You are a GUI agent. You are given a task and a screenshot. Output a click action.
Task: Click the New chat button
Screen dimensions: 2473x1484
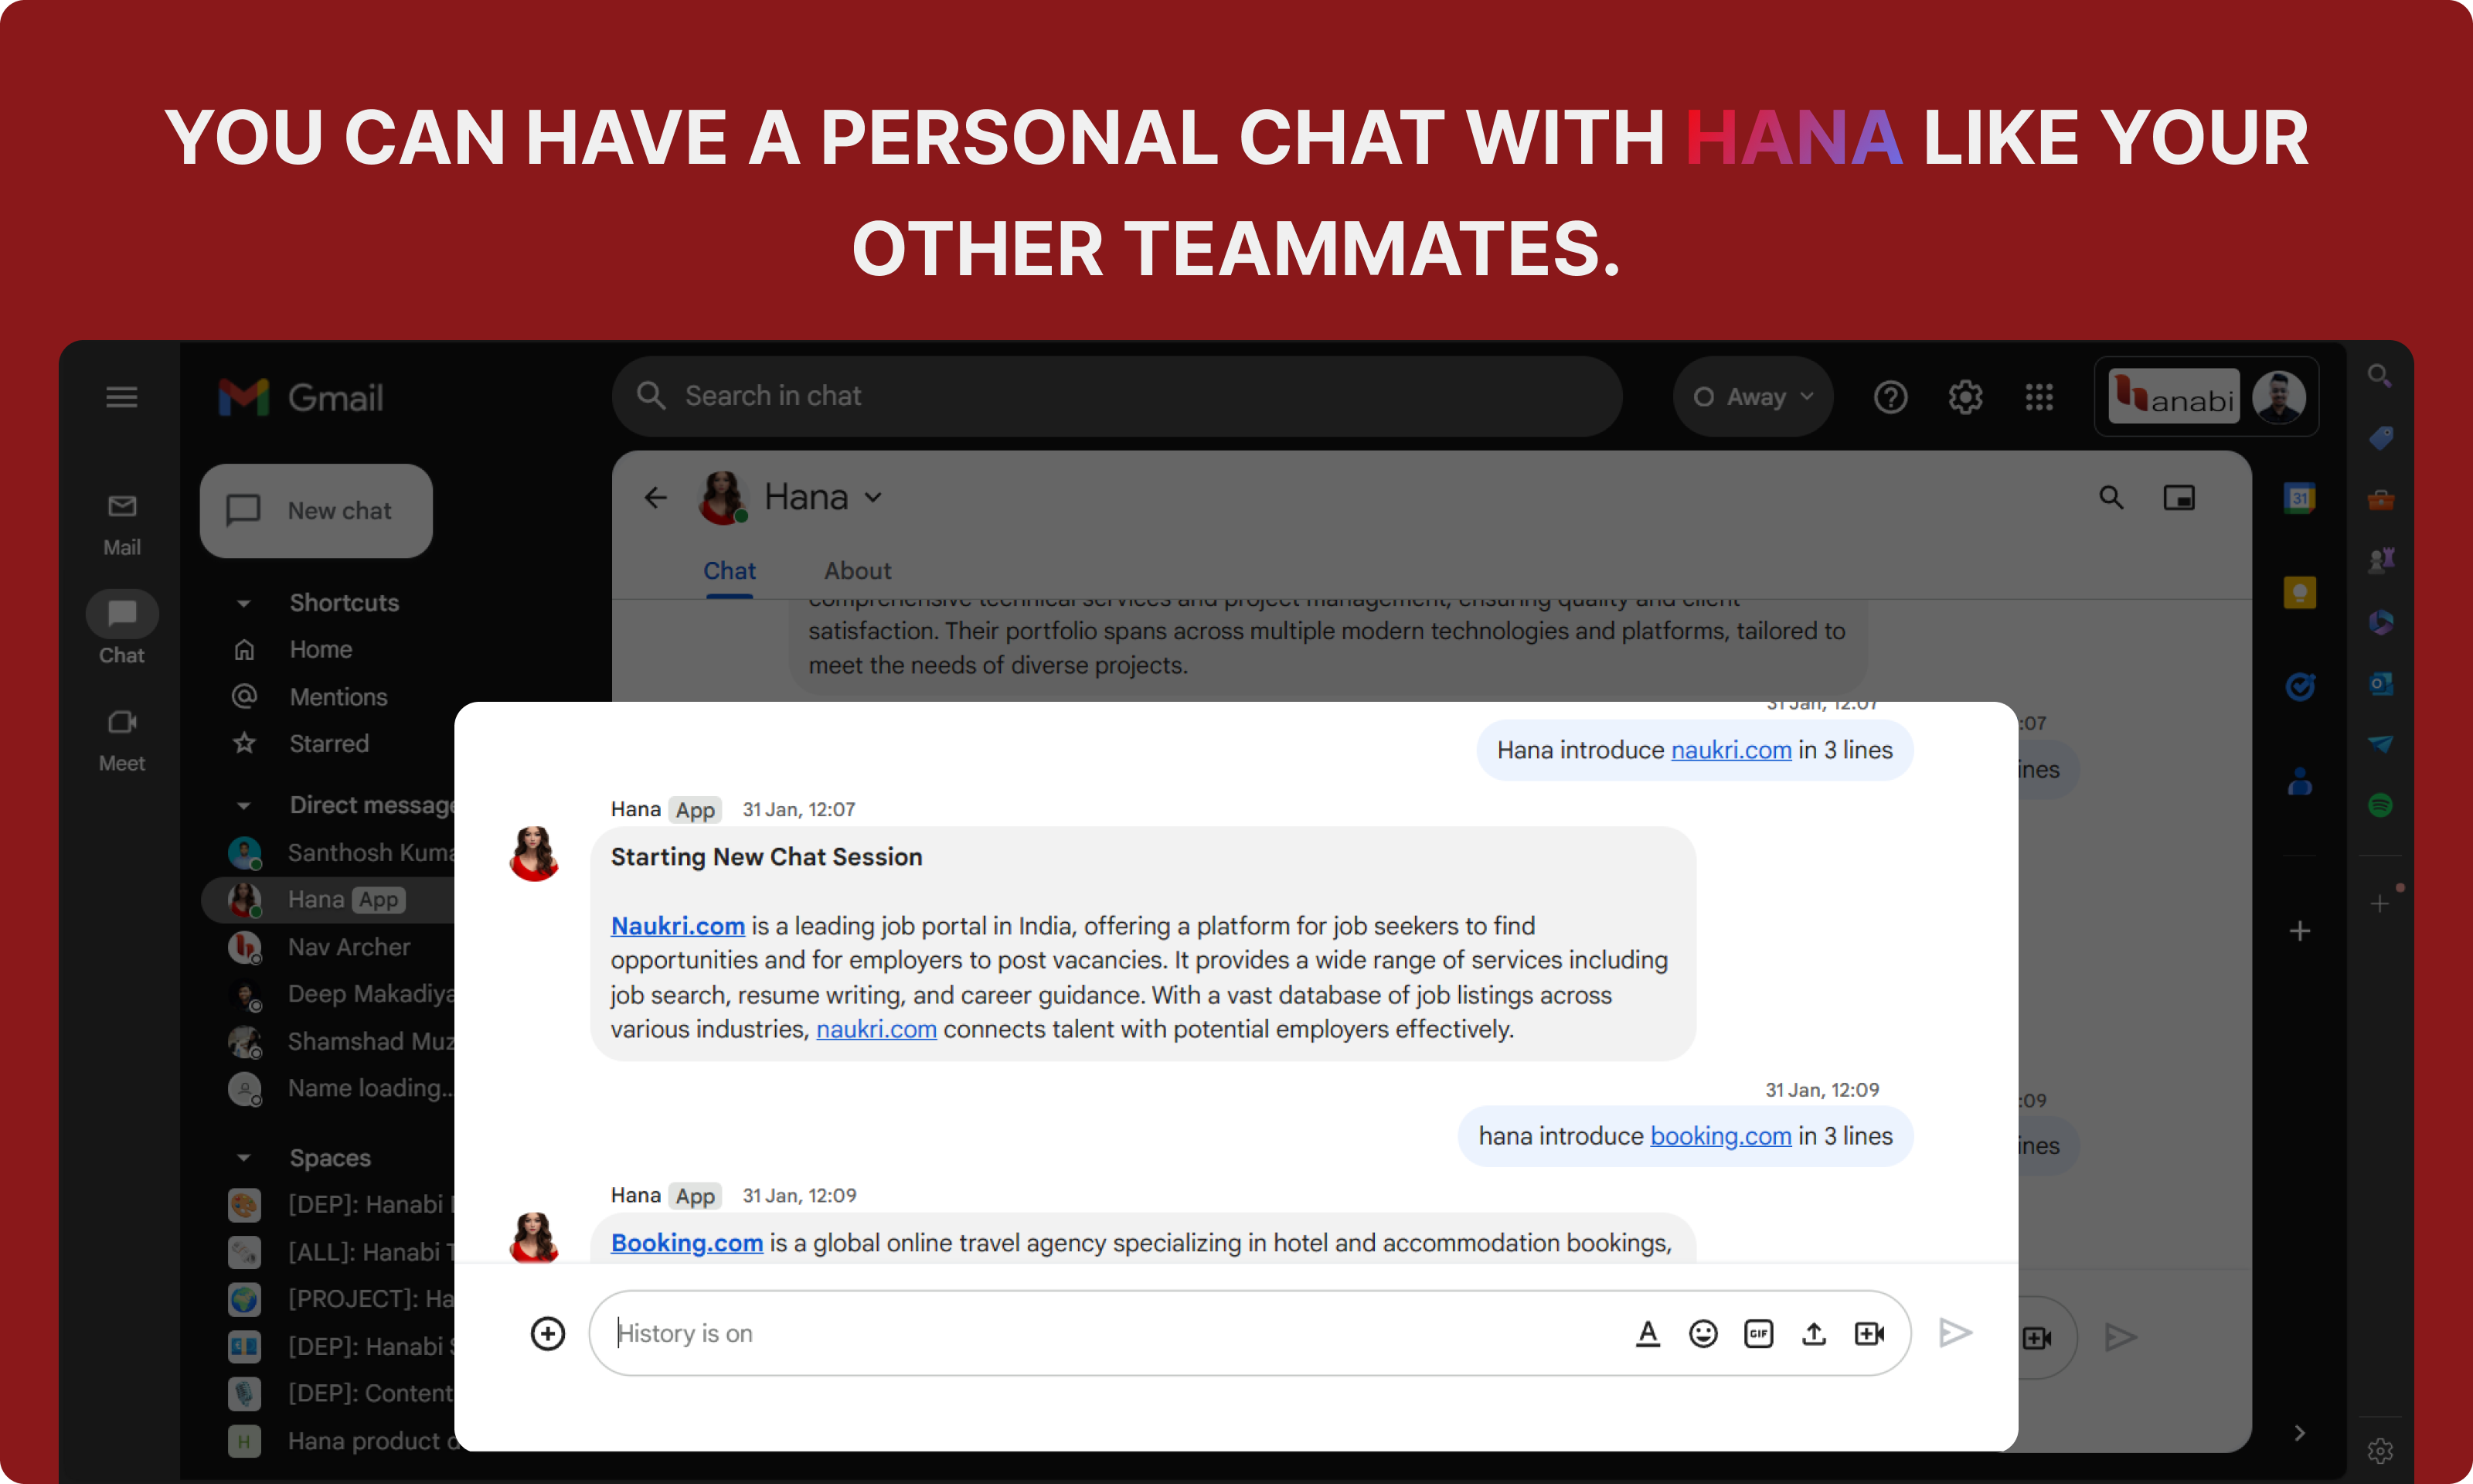click(316, 510)
